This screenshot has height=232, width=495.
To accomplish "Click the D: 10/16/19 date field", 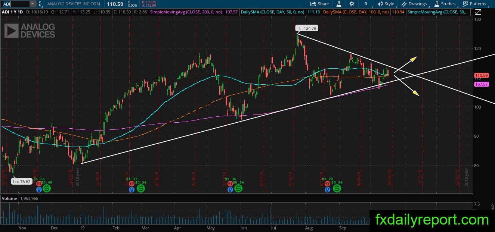I will pos(38,12).
